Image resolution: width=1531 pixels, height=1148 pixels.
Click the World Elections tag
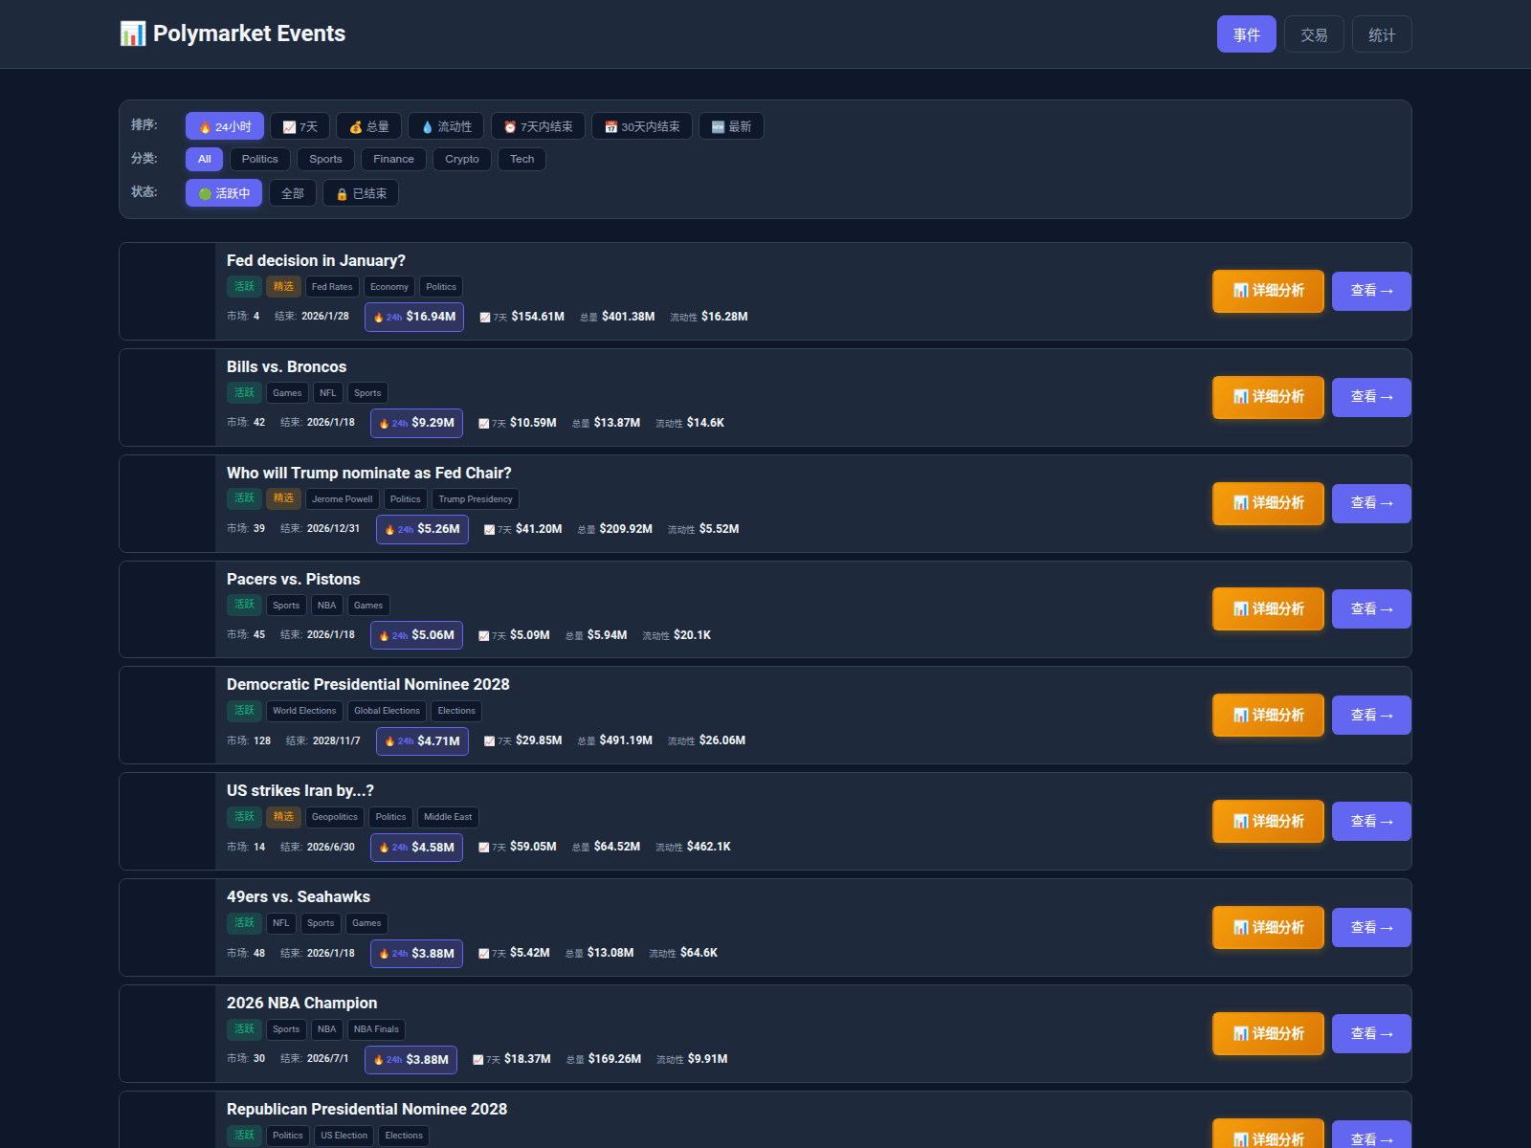click(x=304, y=711)
